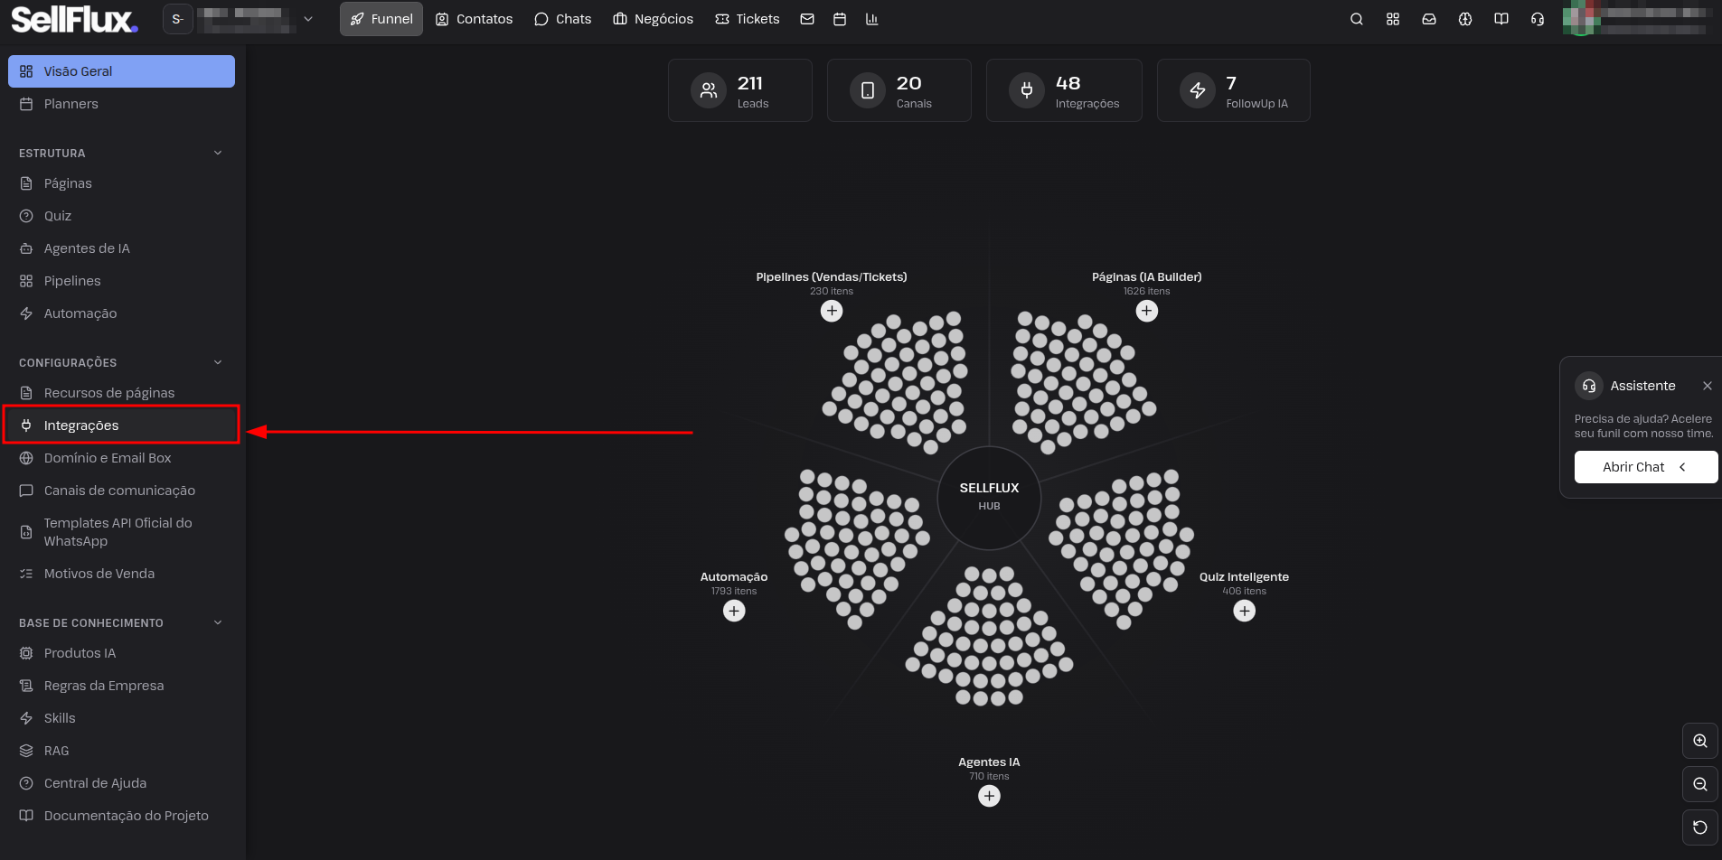Click the open book icon in header
Viewport: 1722px width, 860px height.
coord(1501,19)
